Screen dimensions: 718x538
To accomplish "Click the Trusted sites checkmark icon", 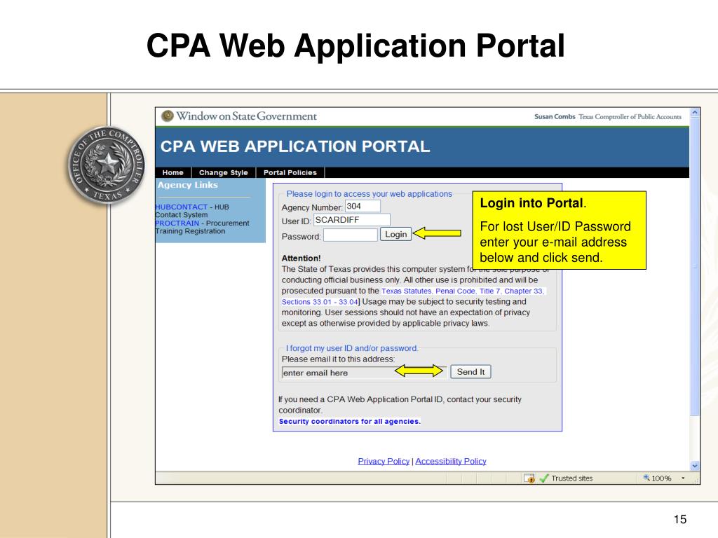I will click(x=543, y=478).
